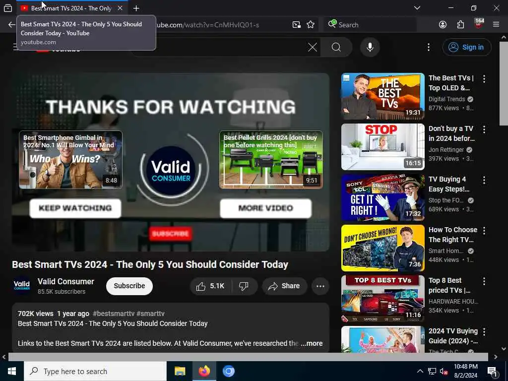Open more actions menu beside Share
Viewport: 508px width, 381px height.
320,286
